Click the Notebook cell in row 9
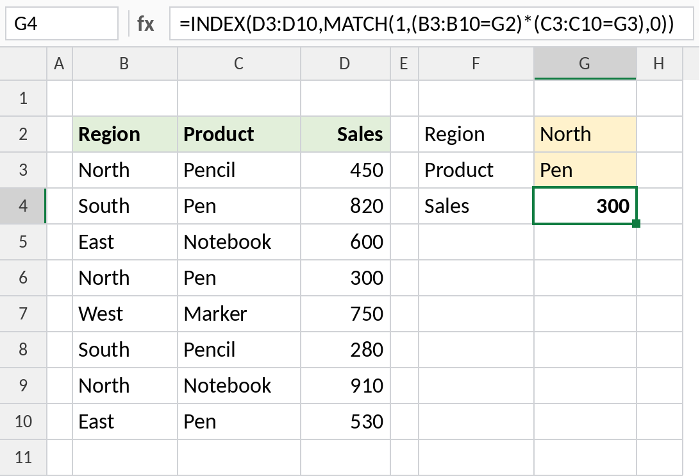The width and height of the screenshot is (700, 476). pyautogui.click(x=239, y=386)
